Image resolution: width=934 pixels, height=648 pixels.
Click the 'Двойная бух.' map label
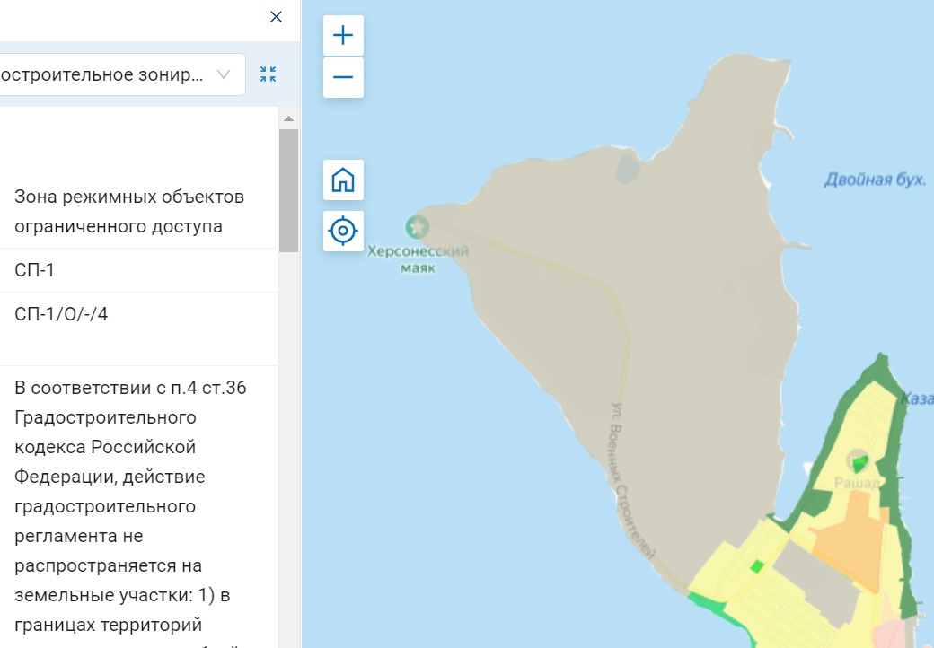[x=875, y=180]
